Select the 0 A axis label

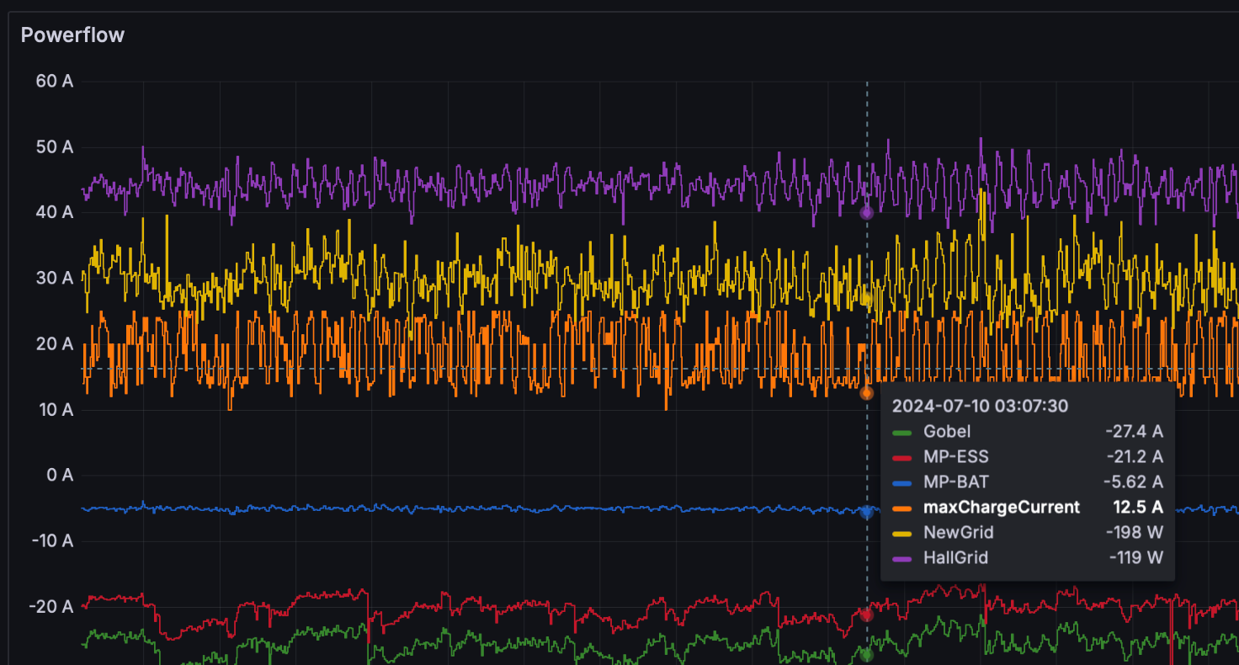60,475
